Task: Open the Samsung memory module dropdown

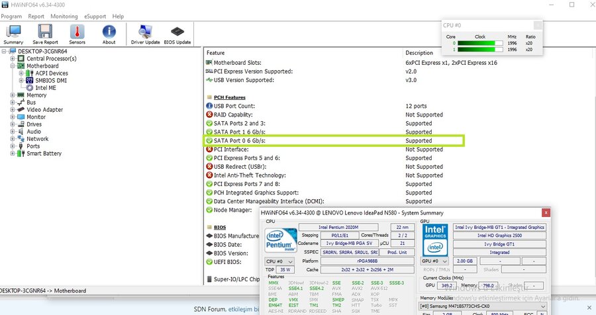Action: pos(482,306)
